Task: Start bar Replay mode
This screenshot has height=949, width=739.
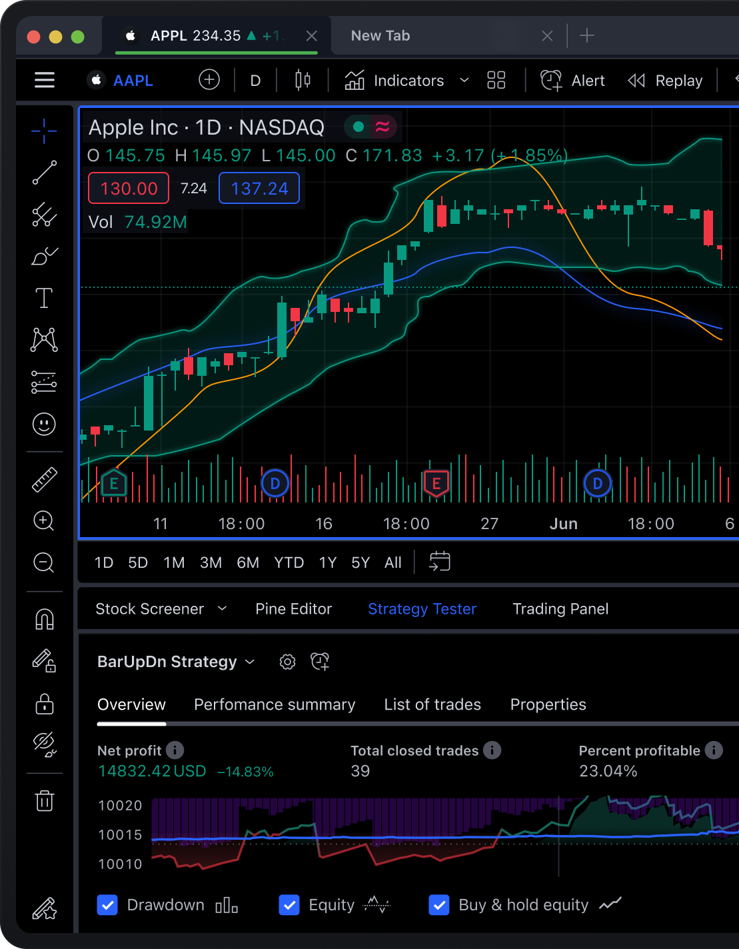Action: coord(665,81)
